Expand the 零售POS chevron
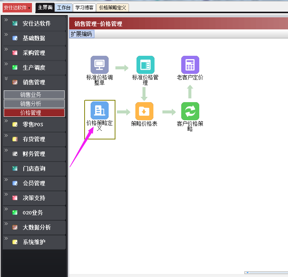 pyautogui.click(x=6, y=121)
